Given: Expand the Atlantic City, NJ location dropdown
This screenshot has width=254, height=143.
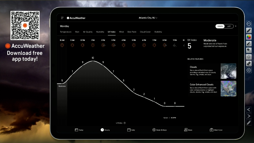Looking at the screenshot, I should click(148, 18).
